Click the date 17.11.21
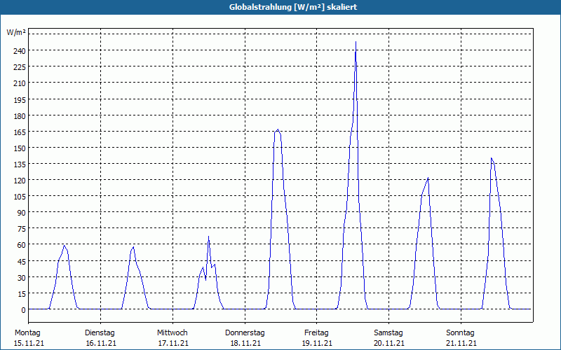Image resolution: width=561 pixels, height=350 pixels. point(173,344)
